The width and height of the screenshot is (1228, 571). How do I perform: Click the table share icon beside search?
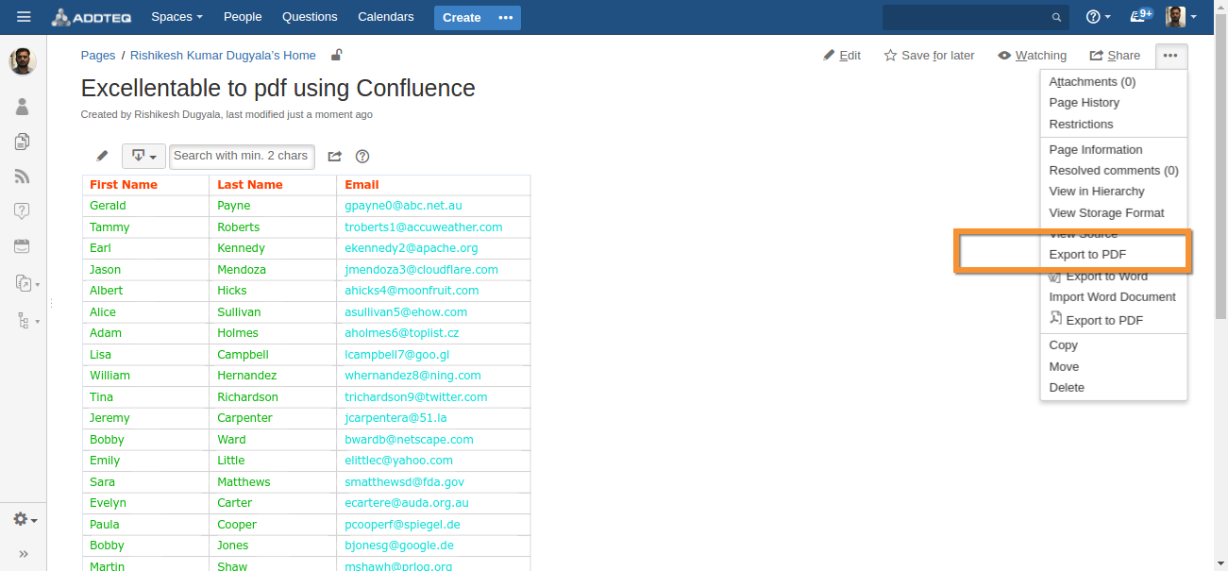click(x=334, y=157)
